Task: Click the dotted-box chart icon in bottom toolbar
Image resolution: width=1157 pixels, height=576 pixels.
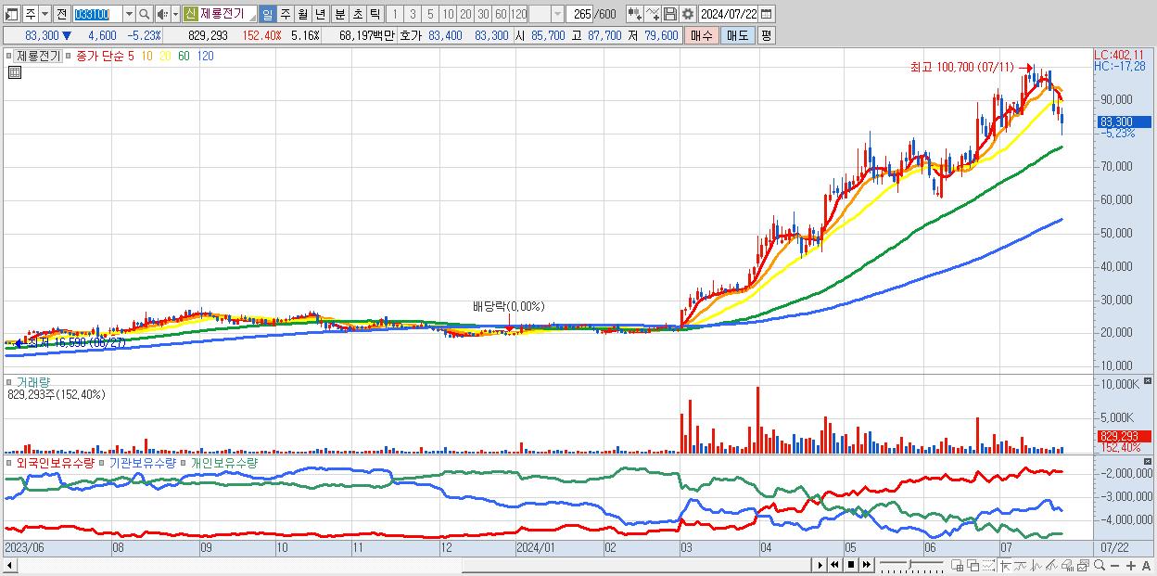Action: pyautogui.click(x=988, y=565)
